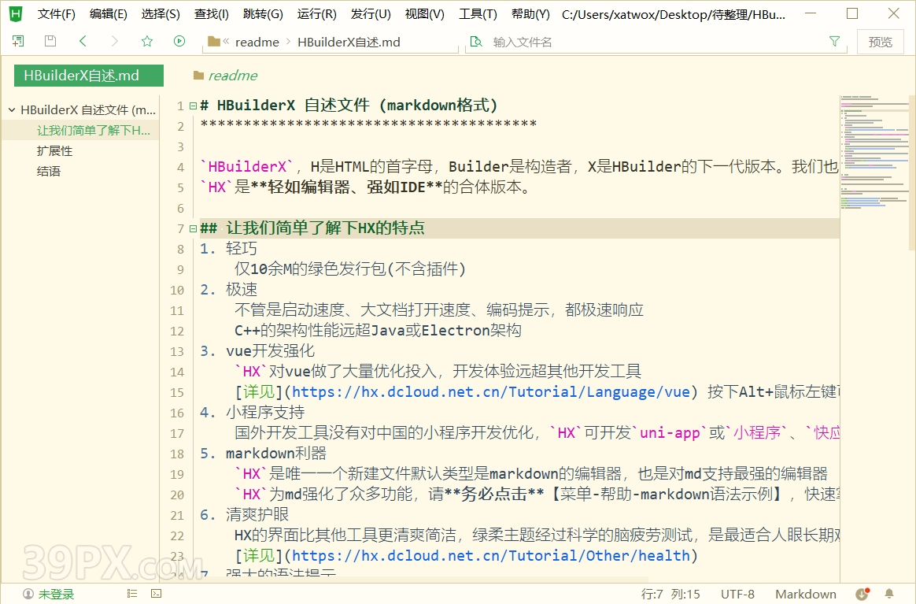This screenshot has height=604, width=916.
Task: Select outline item 结语
Action: 49,172
